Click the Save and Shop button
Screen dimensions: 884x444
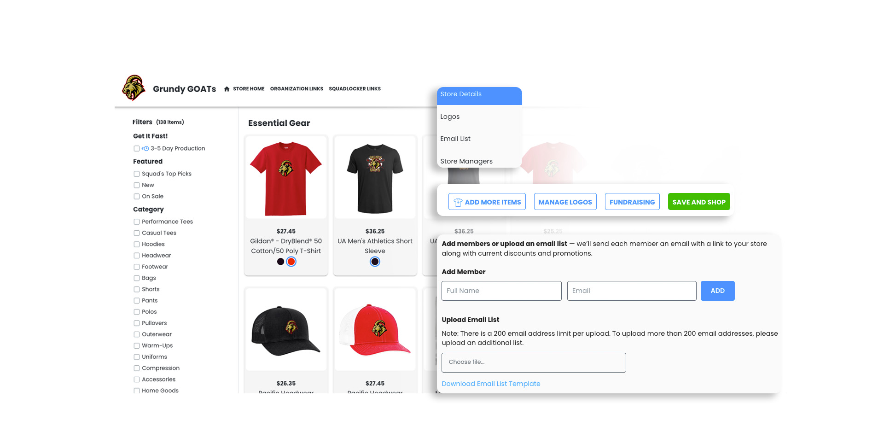[698, 202]
